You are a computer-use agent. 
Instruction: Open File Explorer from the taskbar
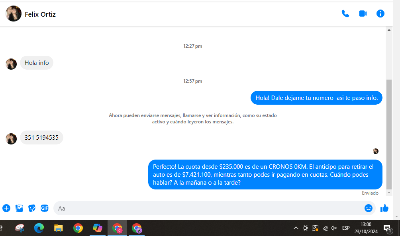pyautogui.click(x=59, y=228)
